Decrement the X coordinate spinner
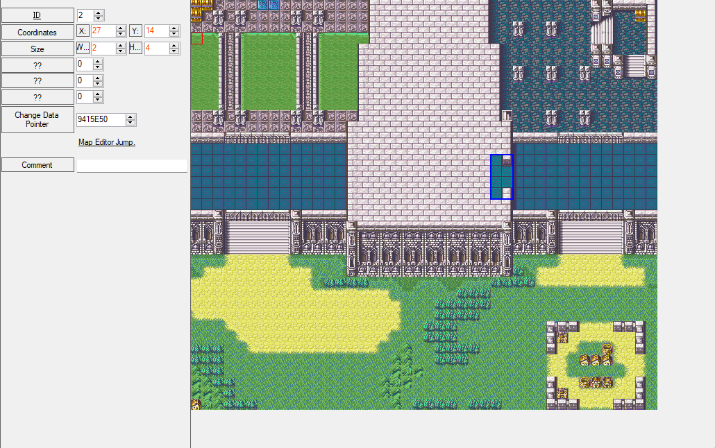This screenshot has height=448, width=715. (x=120, y=34)
